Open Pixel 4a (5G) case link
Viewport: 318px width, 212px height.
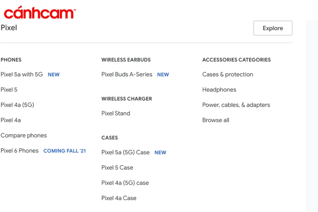(125, 183)
